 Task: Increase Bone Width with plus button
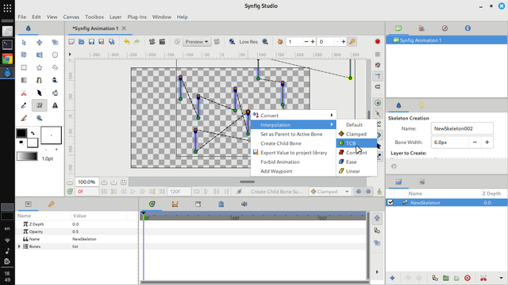click(x=487, y=142)
